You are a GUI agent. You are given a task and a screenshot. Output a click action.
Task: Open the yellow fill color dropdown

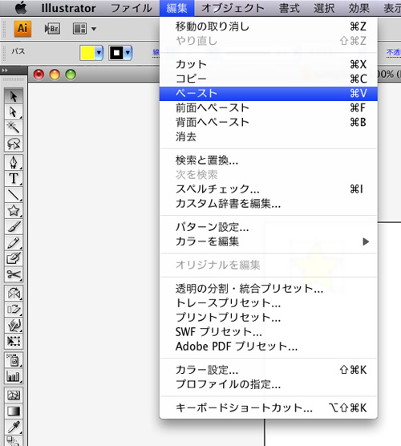pyautogui.click(x=99, y=53)
